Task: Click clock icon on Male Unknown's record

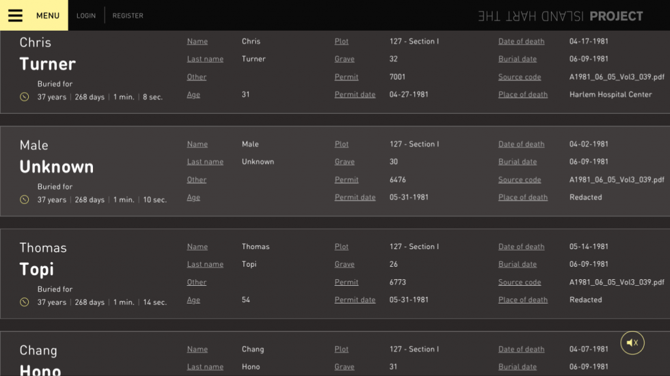Action: pyautogui.click(x=25, y=200)
